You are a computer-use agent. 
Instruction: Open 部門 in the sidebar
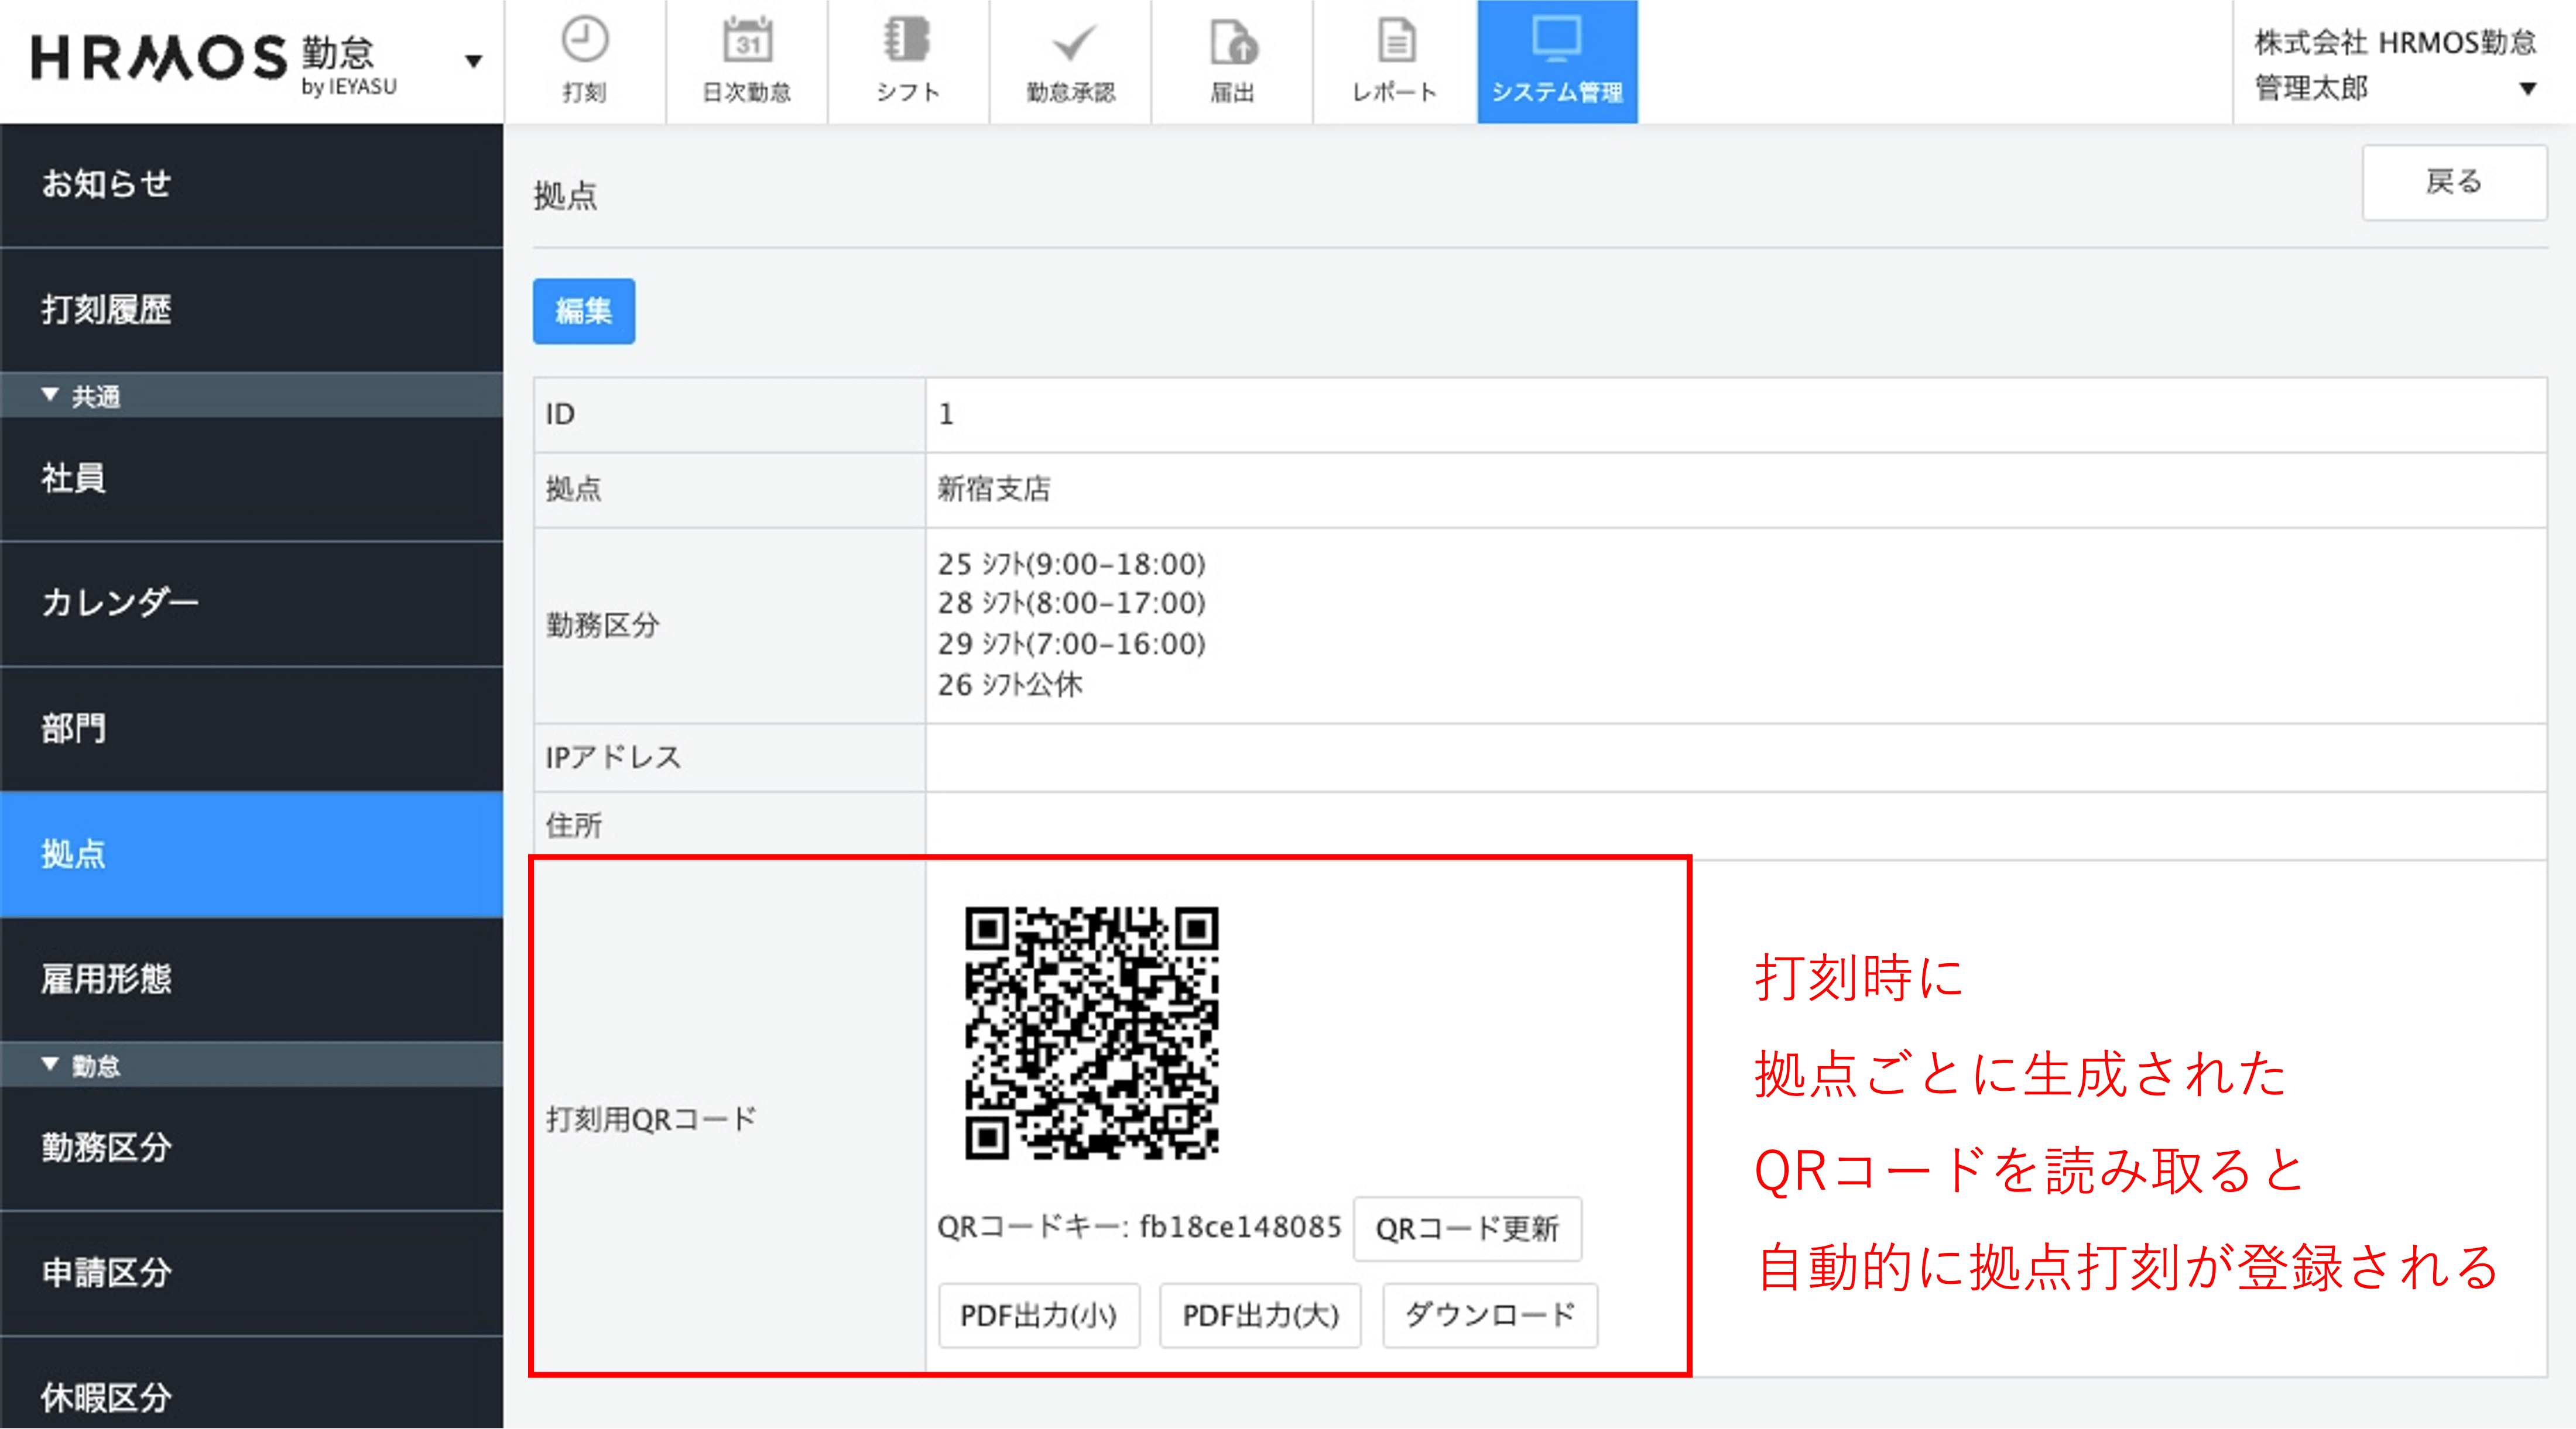(251, 729)
